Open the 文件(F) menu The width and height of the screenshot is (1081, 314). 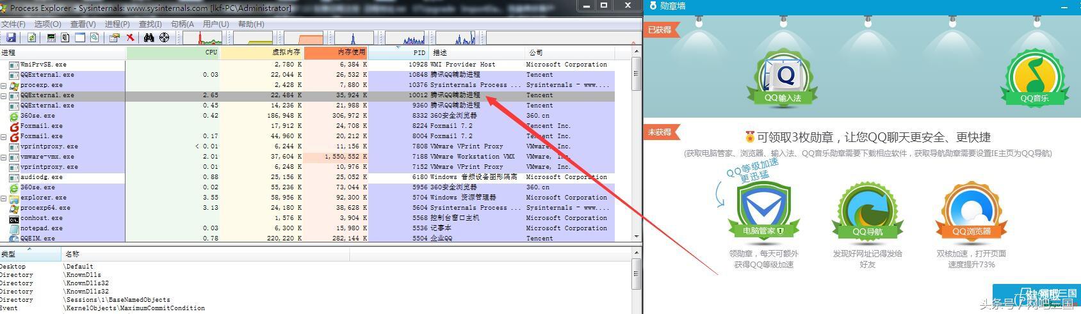[x=13, y=24]
